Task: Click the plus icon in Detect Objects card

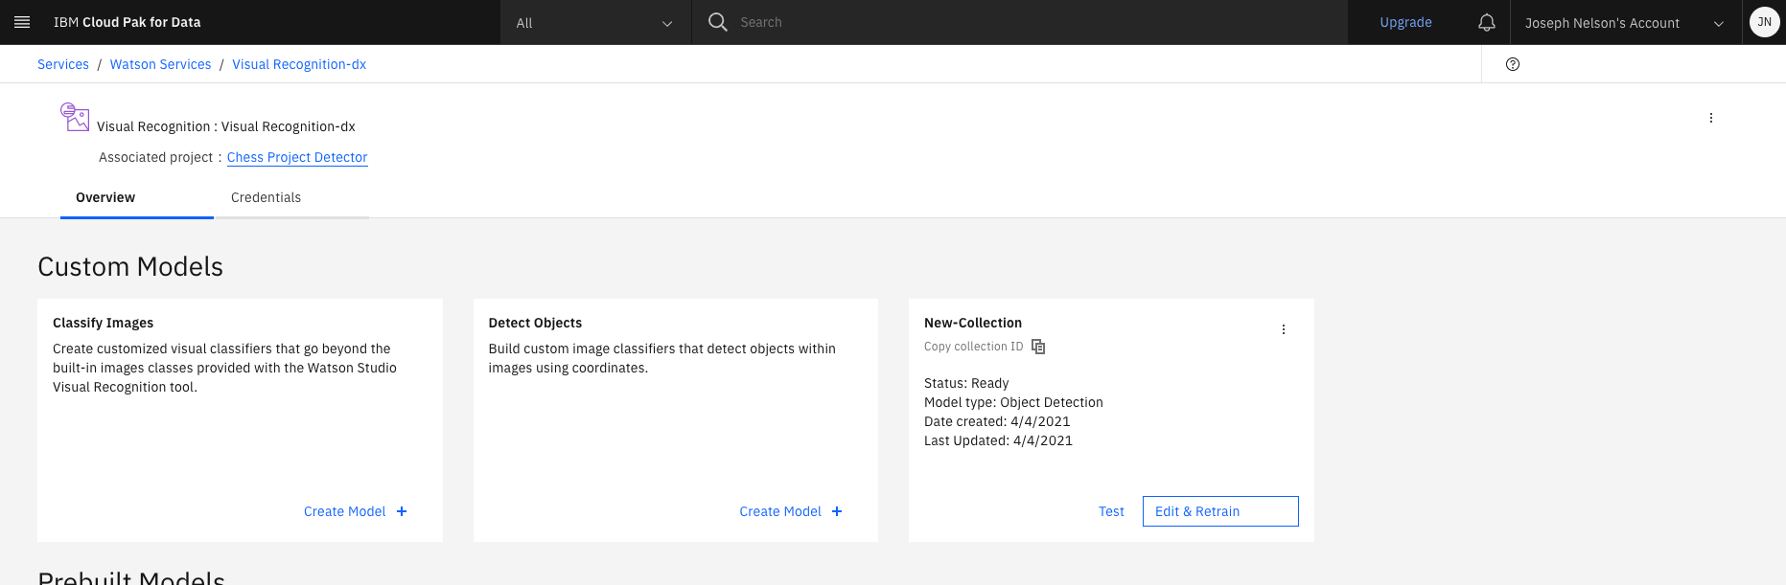Action: coord(837,511)
